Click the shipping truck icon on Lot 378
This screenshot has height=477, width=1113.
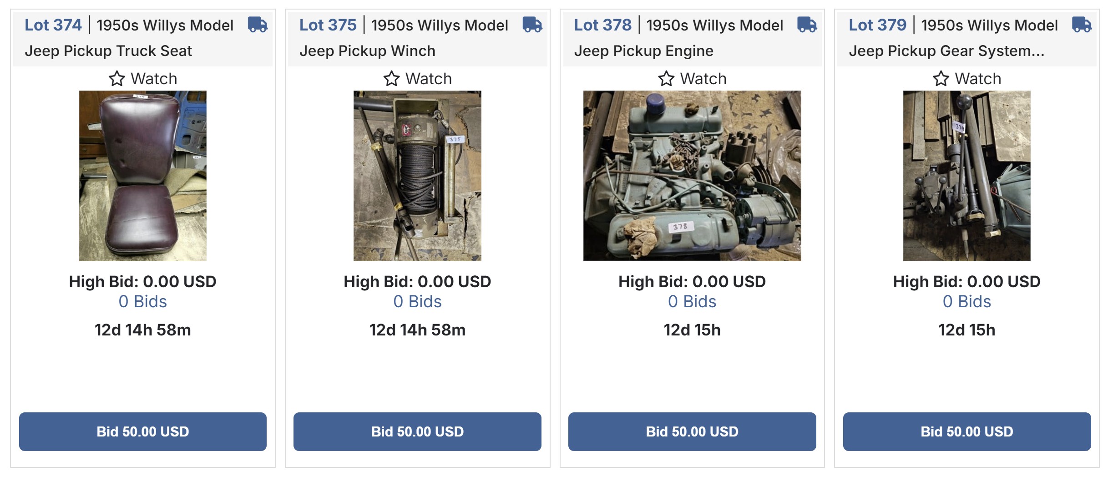pos(807,25)
